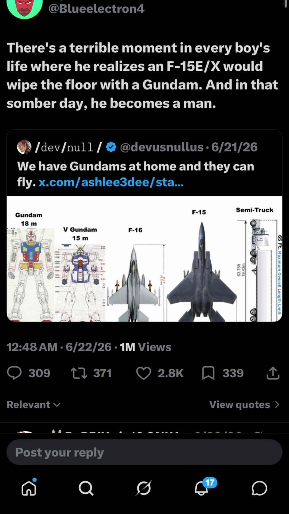Tap the repost arrows icon
Image resolution: width=289 pixels, height=514 pixels.
(79, 373)
